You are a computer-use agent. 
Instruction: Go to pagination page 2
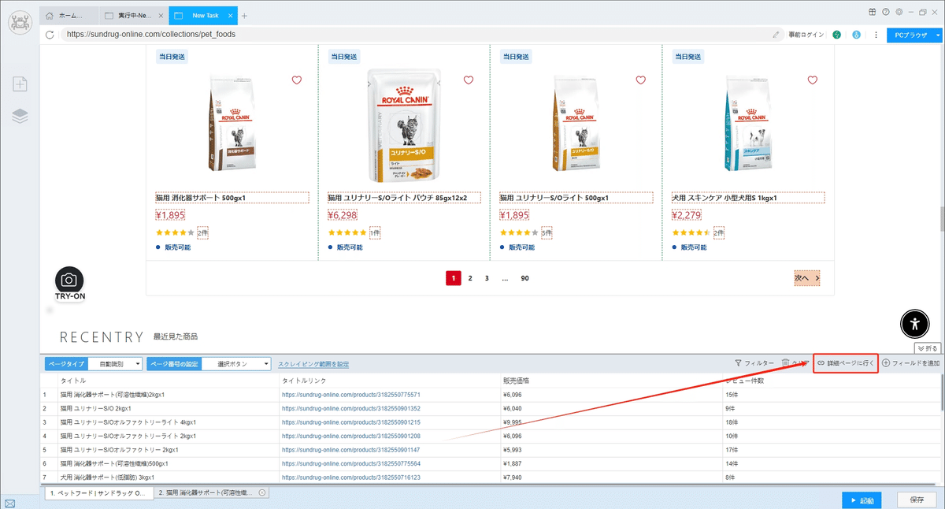click(470, 278)
